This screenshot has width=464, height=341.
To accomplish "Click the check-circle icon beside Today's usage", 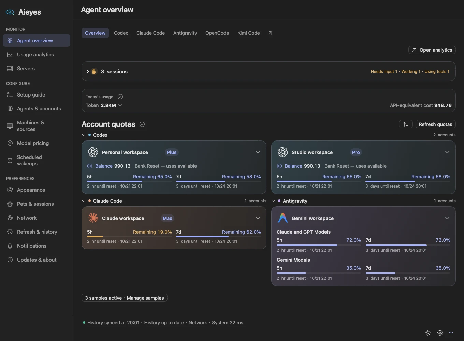I will click(x=120, y=97).
